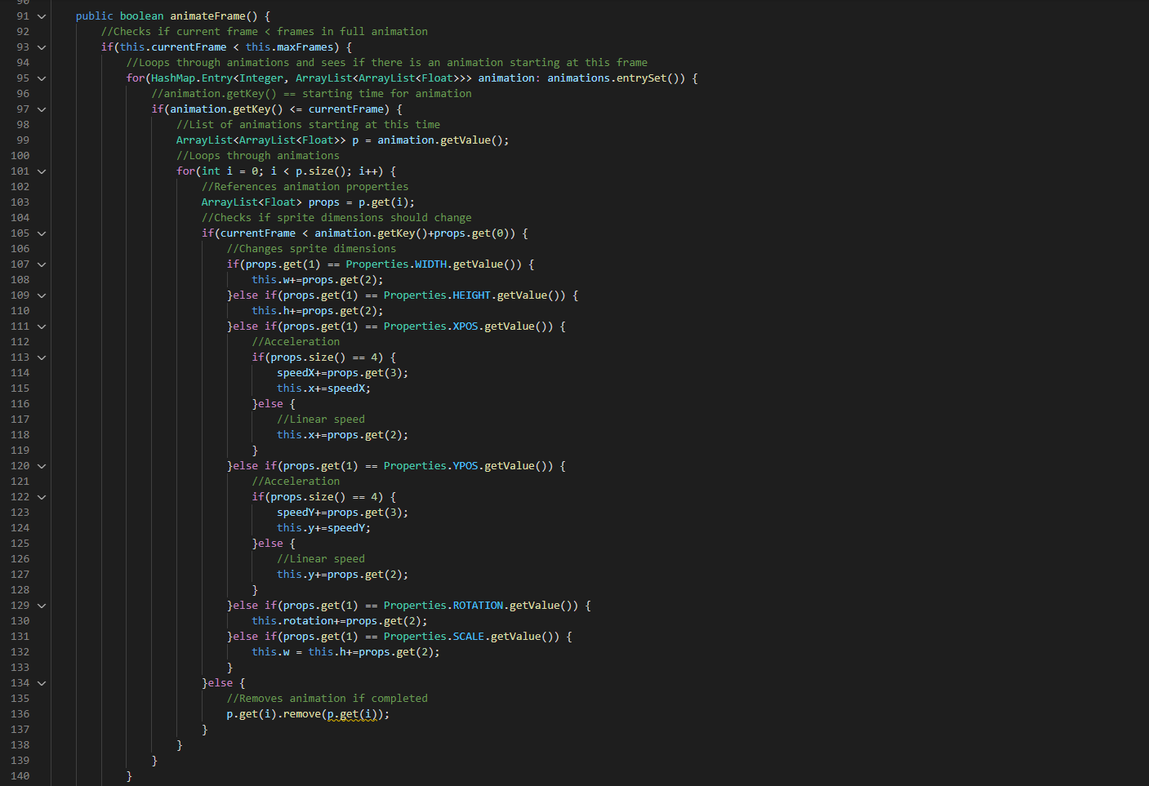This screenshot has width=1149, height=786.
Task: Click line number 136 in the gutter
Action: pyautogui.click(x=20, y=714)
